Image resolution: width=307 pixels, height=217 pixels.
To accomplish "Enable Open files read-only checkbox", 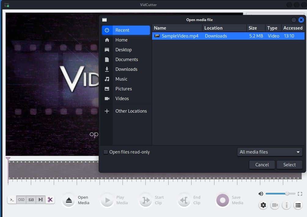I will pos(105,152).
